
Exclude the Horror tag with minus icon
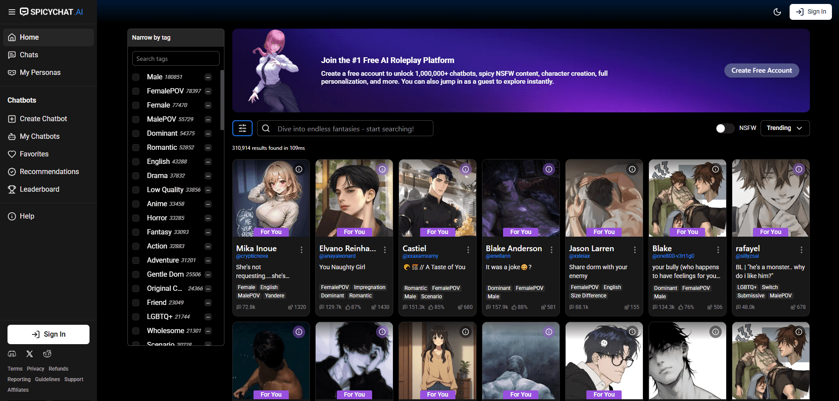(208, 218)
